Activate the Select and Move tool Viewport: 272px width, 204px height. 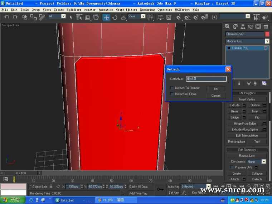pos(106,17)
